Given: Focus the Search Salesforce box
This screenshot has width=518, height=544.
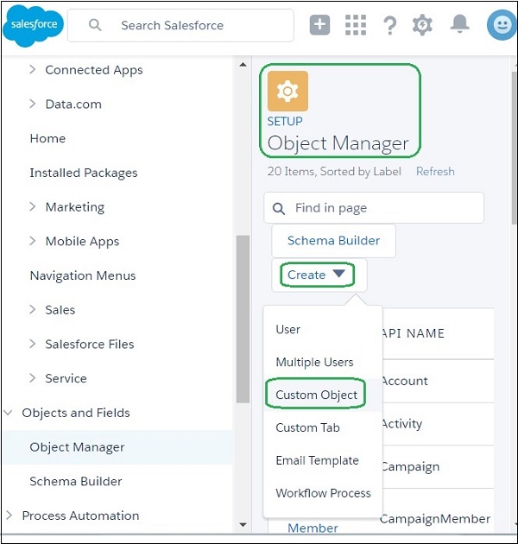Looking at the screenshot, I should [x=190, y=25].
